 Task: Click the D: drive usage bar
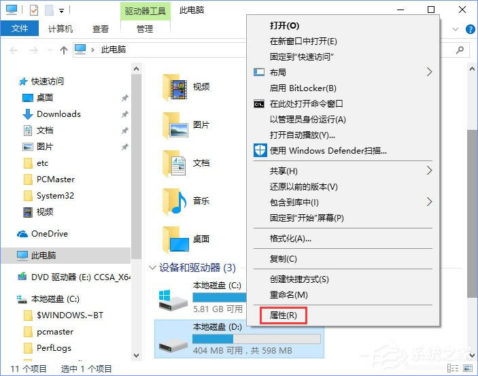point(256,339)
